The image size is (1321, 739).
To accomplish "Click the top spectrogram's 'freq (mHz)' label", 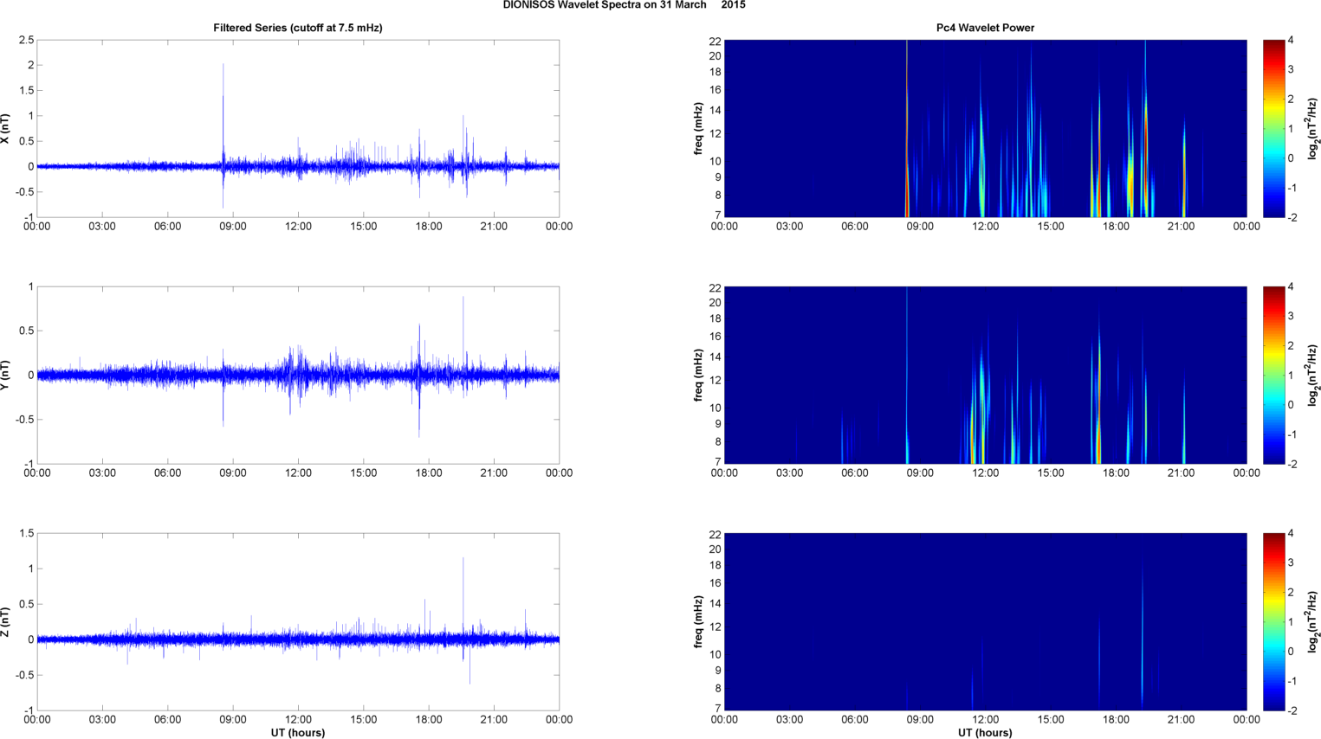I will tap(698, 128).
